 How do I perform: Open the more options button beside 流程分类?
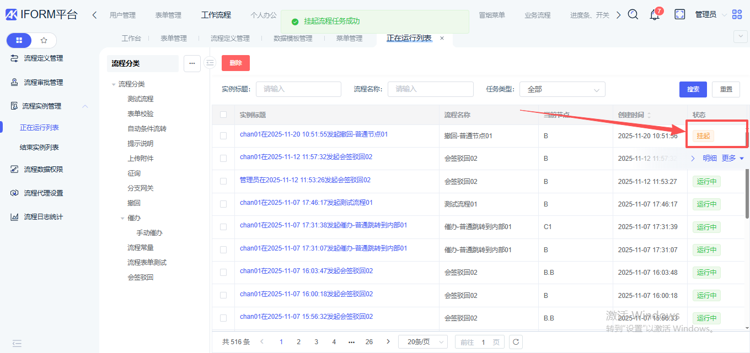192,63
